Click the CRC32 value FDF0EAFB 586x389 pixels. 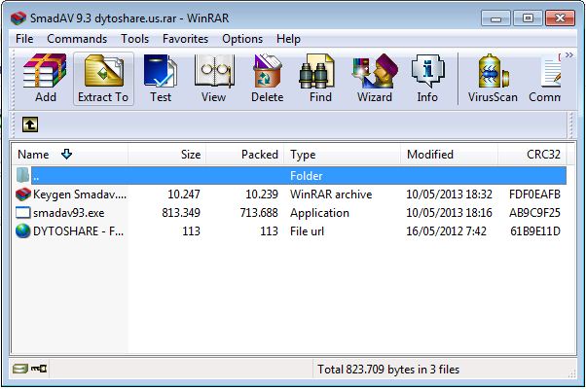coord(534,194)
